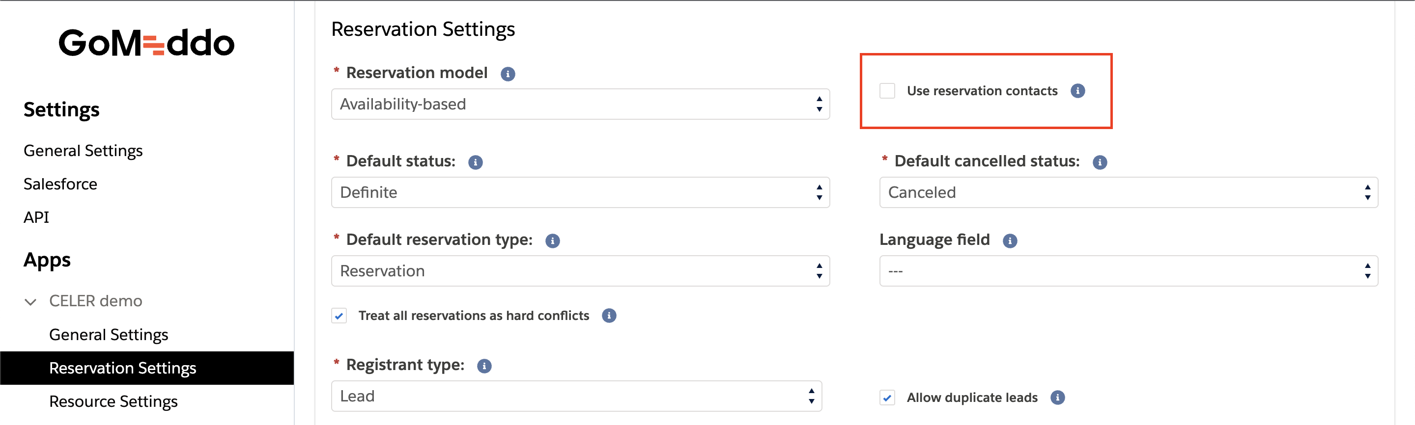Image resolution: width=1415 pixels, height=425 pixels.
Task: Navigate to the API settings page
Action: (x=36, y=216)
